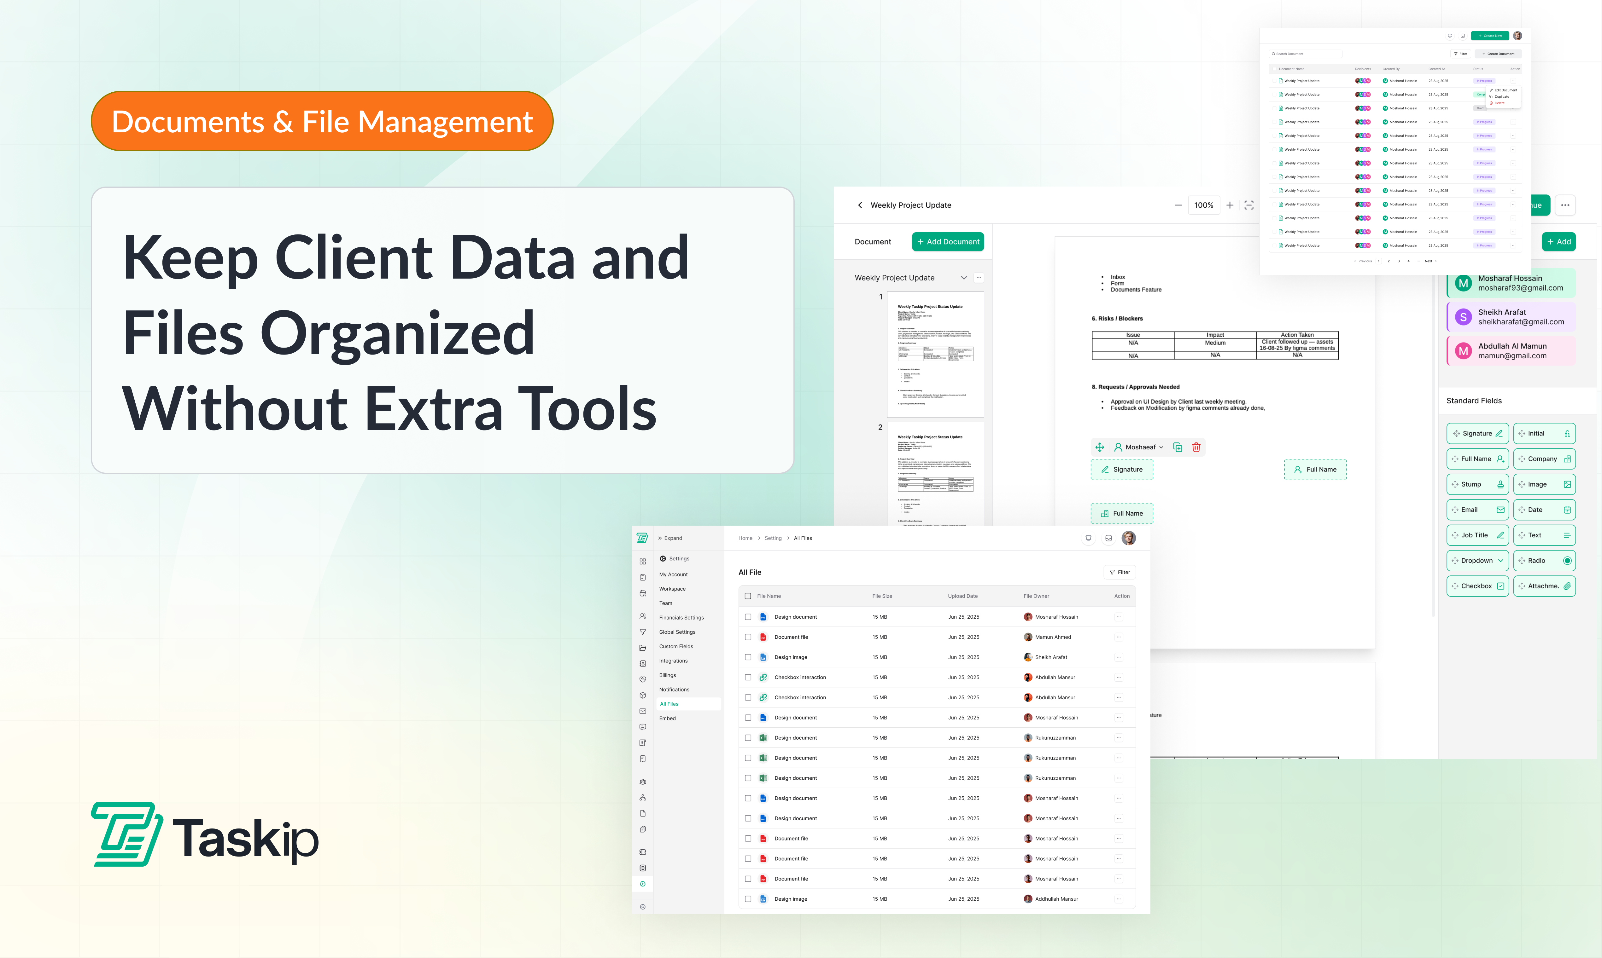Open the Integrations settings menu item

pos(673,661)
